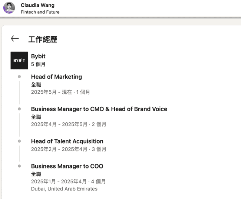Click the back arrow beside 工作經歷

tap(15, 39)
